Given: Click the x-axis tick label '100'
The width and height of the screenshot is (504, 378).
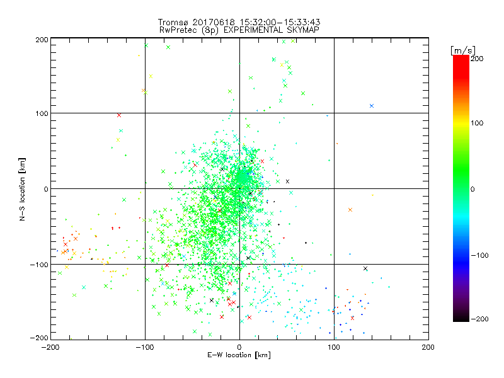Looking at the screenshot, I should tap(334, 347).
